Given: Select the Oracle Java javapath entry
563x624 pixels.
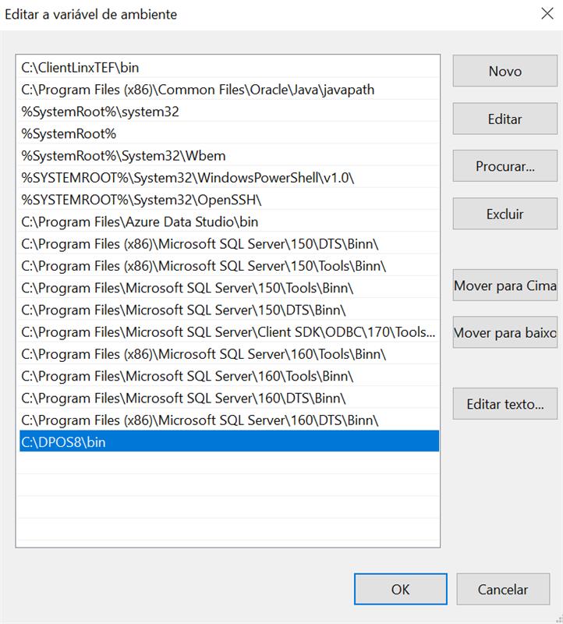Looking at the screenshot, I should pyautogui.click(x=198, y=90).
